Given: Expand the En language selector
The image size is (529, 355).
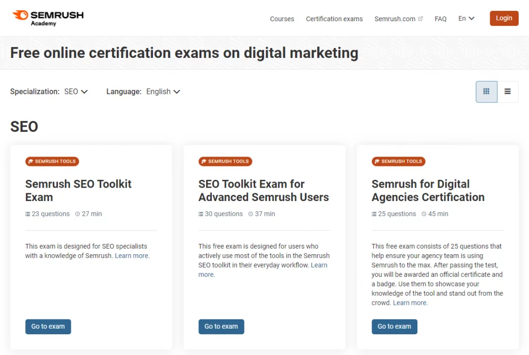Looking at the screenshot, I should 466,19.
